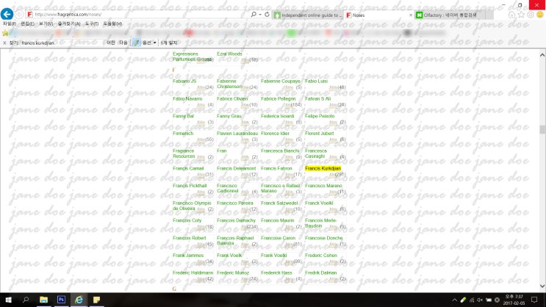Open Frederic Munoz link

(x=233, y=273)
